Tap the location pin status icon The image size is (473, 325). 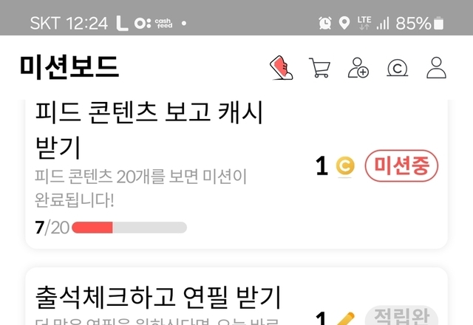(x=344, y=23)
